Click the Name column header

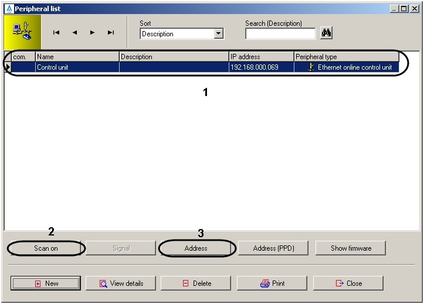click(77, 57)
